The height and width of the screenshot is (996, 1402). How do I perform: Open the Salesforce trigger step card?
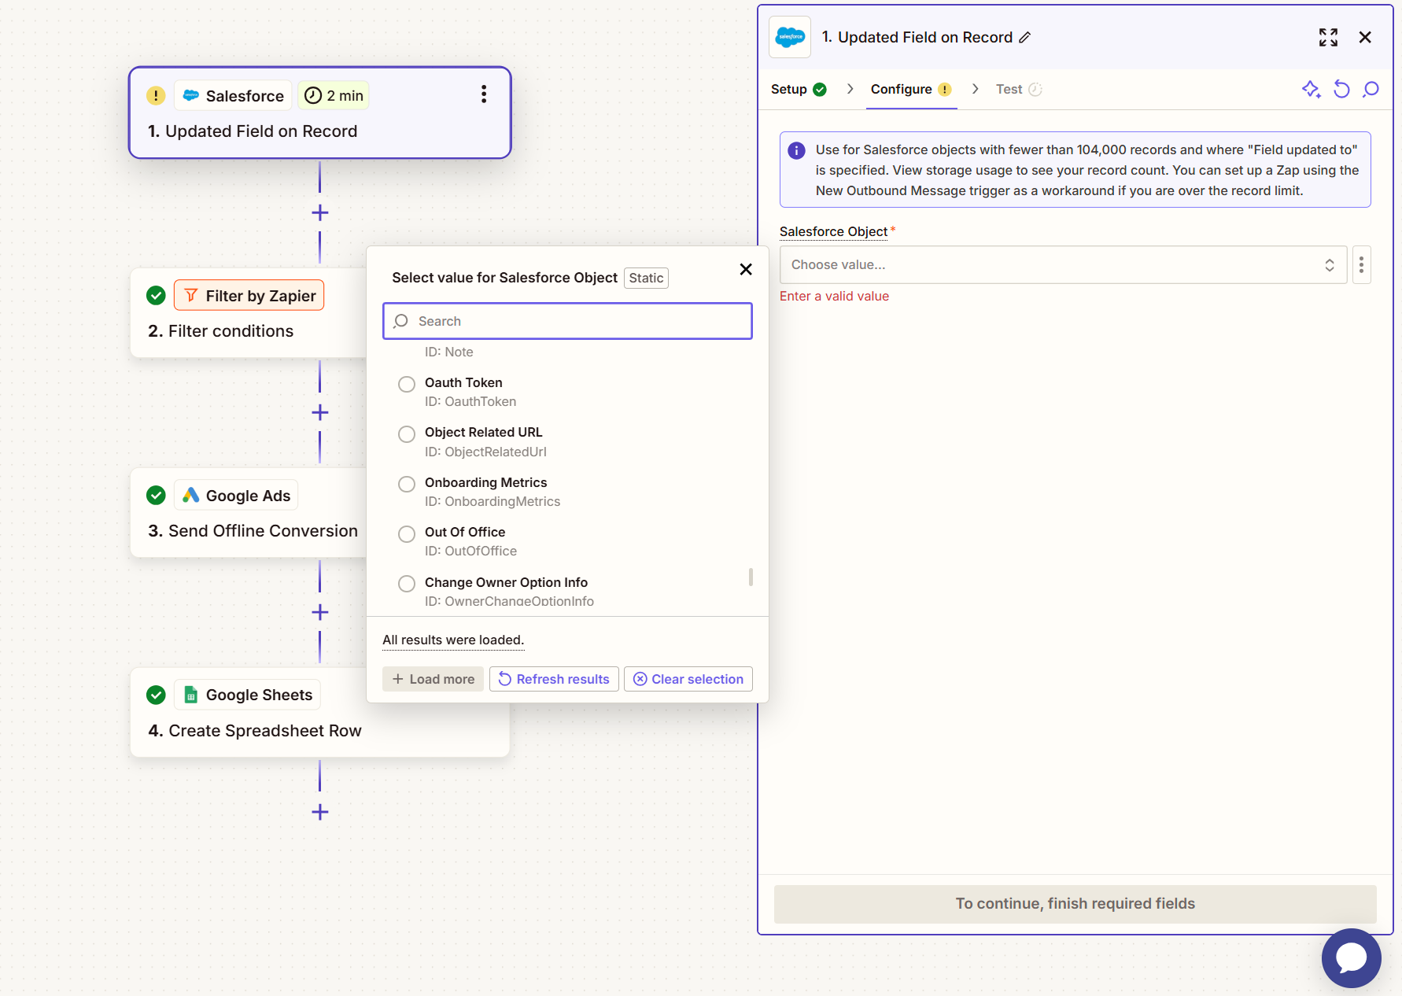coord(319,113)
